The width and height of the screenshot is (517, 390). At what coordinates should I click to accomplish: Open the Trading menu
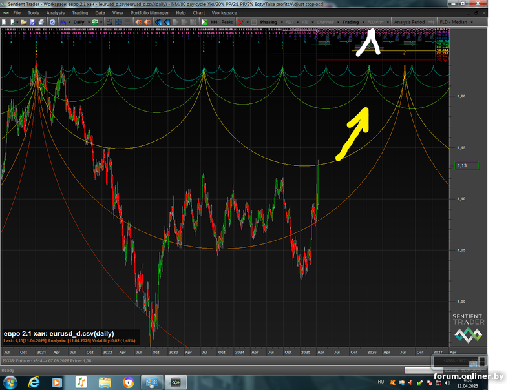pyautogui.click(x=80, y=13)
